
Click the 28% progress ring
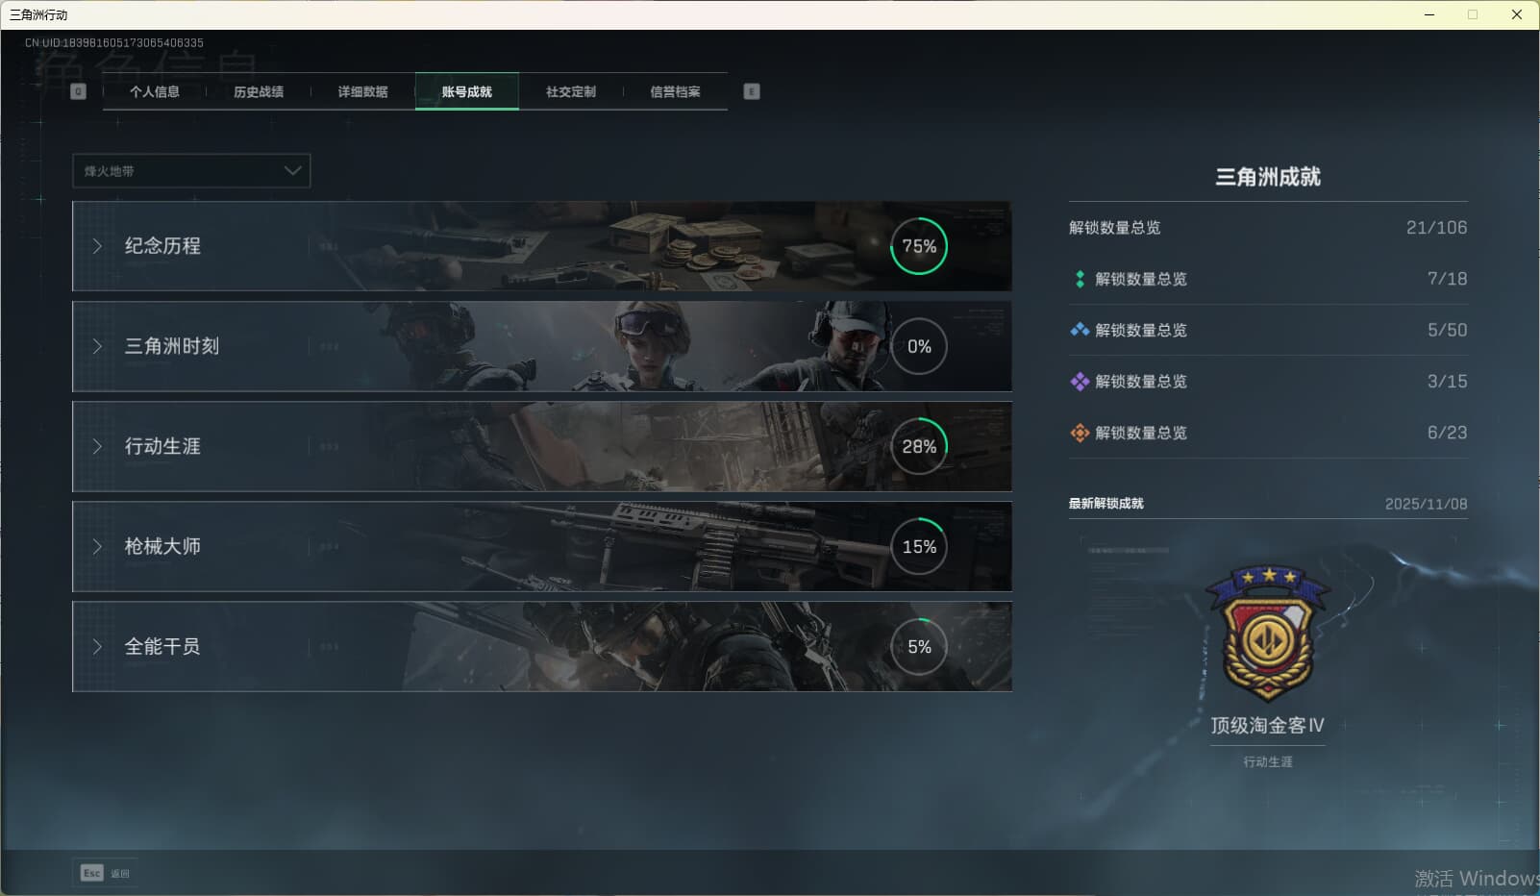919,446
